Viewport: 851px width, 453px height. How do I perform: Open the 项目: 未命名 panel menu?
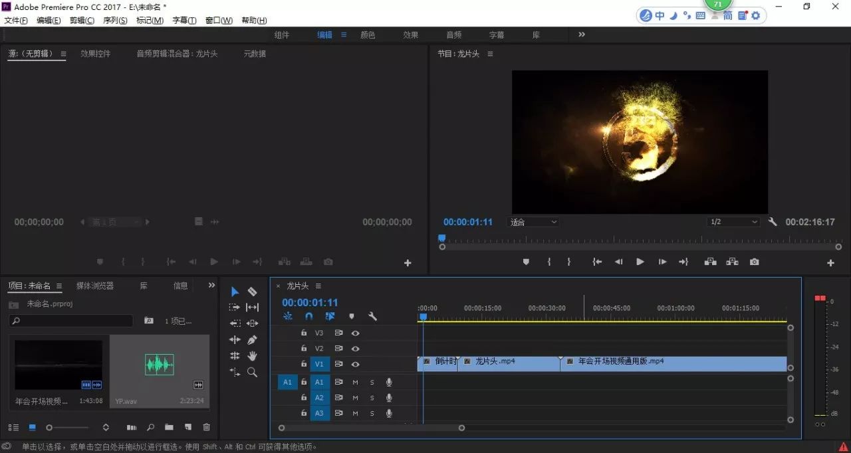pos(59,286)
